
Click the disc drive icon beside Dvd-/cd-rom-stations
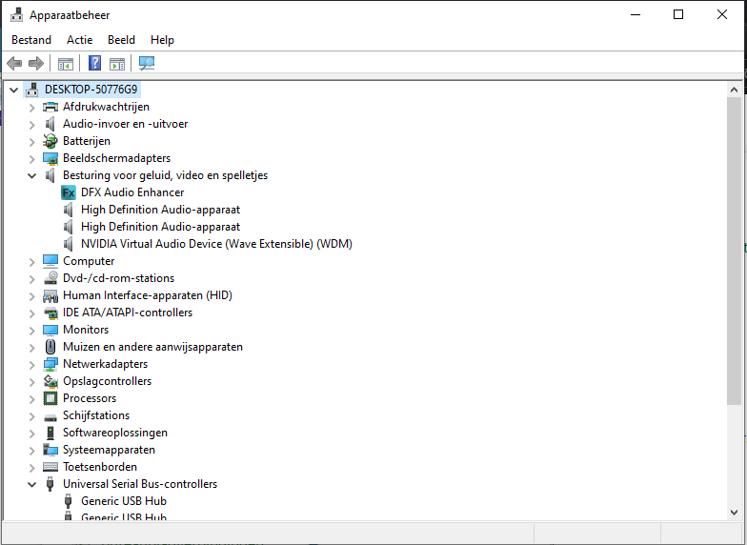(50, 278)
